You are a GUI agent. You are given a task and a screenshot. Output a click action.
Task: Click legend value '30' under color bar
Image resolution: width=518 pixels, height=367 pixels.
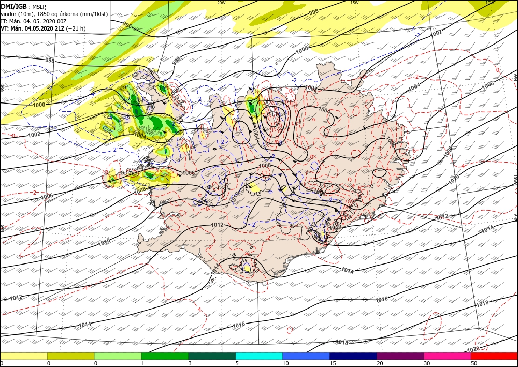click(x=427, y=363)
